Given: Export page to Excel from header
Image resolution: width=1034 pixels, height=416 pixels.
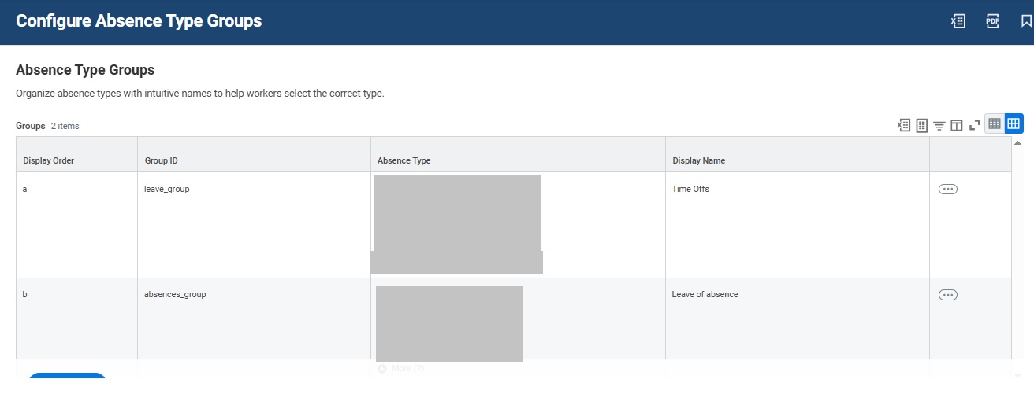Looking at the screenshot, I should point(958,21).
